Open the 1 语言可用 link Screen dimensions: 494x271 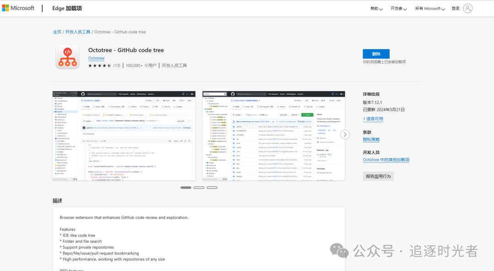pyautogui.click(x=373, y=119)
